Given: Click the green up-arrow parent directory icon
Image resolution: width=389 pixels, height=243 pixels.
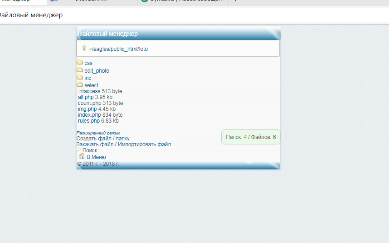Looking at the screenshot, I should [84, 48].
